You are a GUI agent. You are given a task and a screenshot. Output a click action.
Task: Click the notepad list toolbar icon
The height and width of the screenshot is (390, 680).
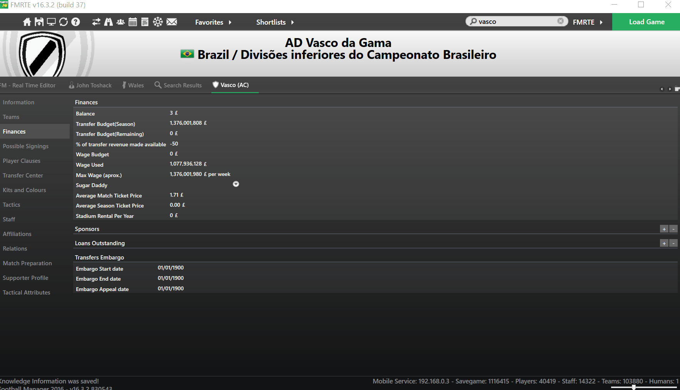point(145,22)
